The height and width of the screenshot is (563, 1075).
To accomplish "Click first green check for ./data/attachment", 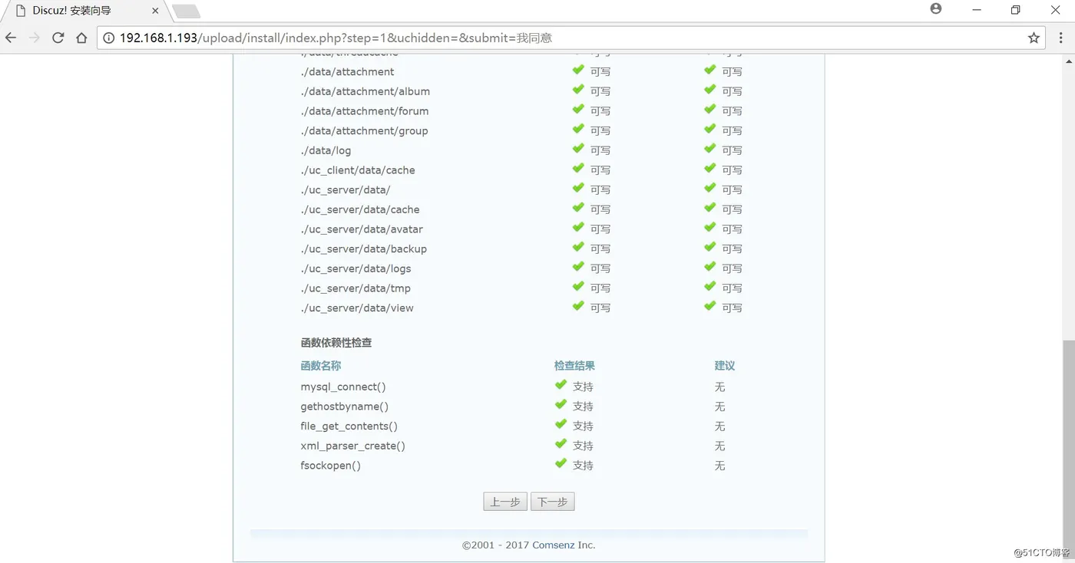I will point(578,70).
